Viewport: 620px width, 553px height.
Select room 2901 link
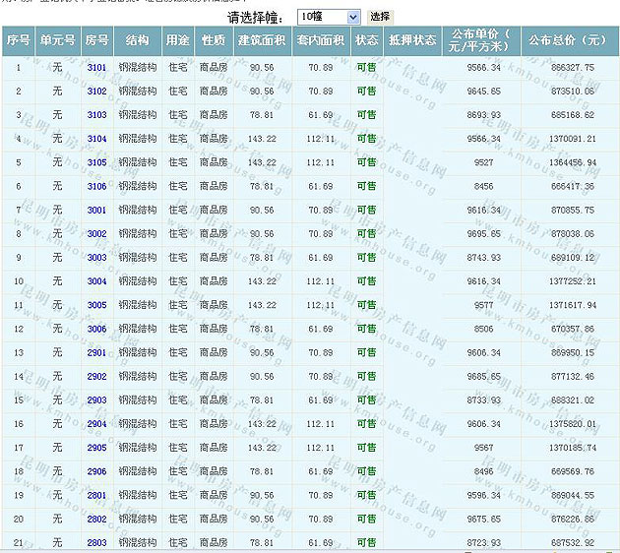[96, 352]
